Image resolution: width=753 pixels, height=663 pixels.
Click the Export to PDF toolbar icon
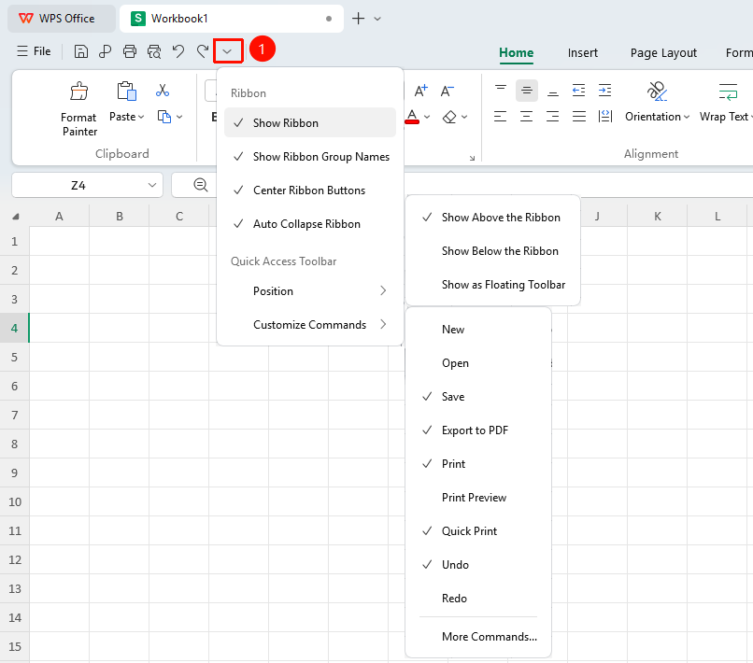point(106,50)
